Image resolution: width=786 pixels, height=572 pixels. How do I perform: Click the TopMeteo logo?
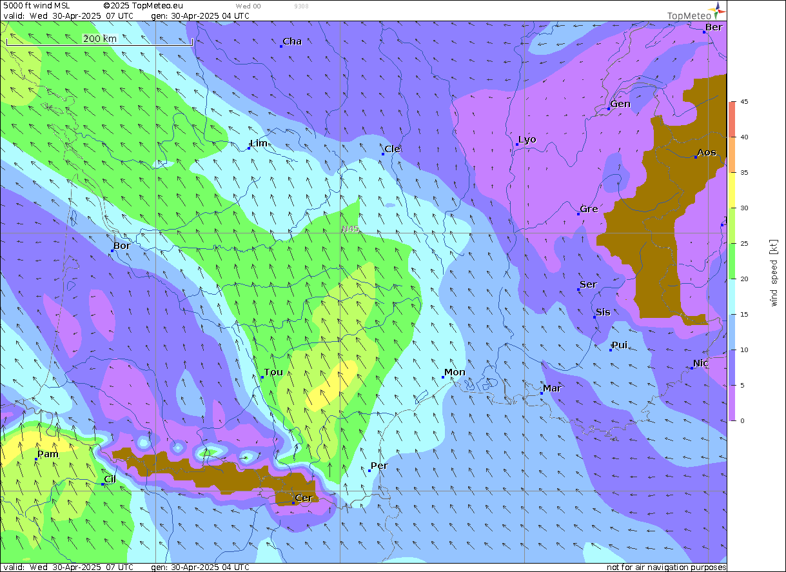point(697,12)
